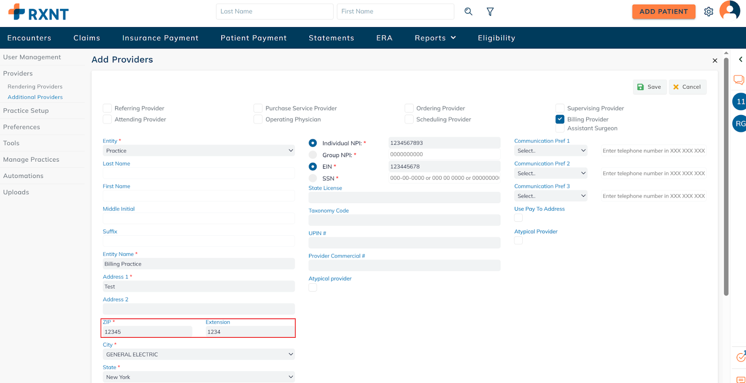746x383 pixels.
Task: Click the search magnifier icon
Action: pos(468,12)
